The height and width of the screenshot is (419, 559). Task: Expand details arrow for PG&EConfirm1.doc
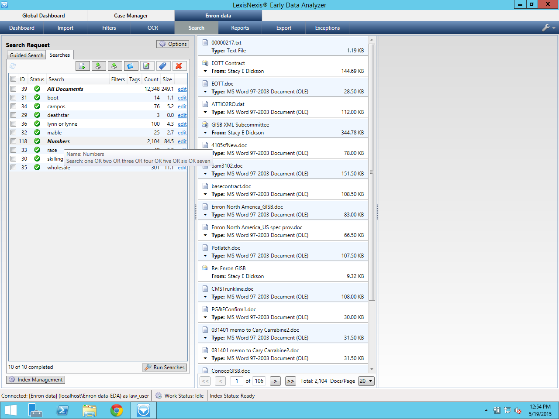coord(205,317)
